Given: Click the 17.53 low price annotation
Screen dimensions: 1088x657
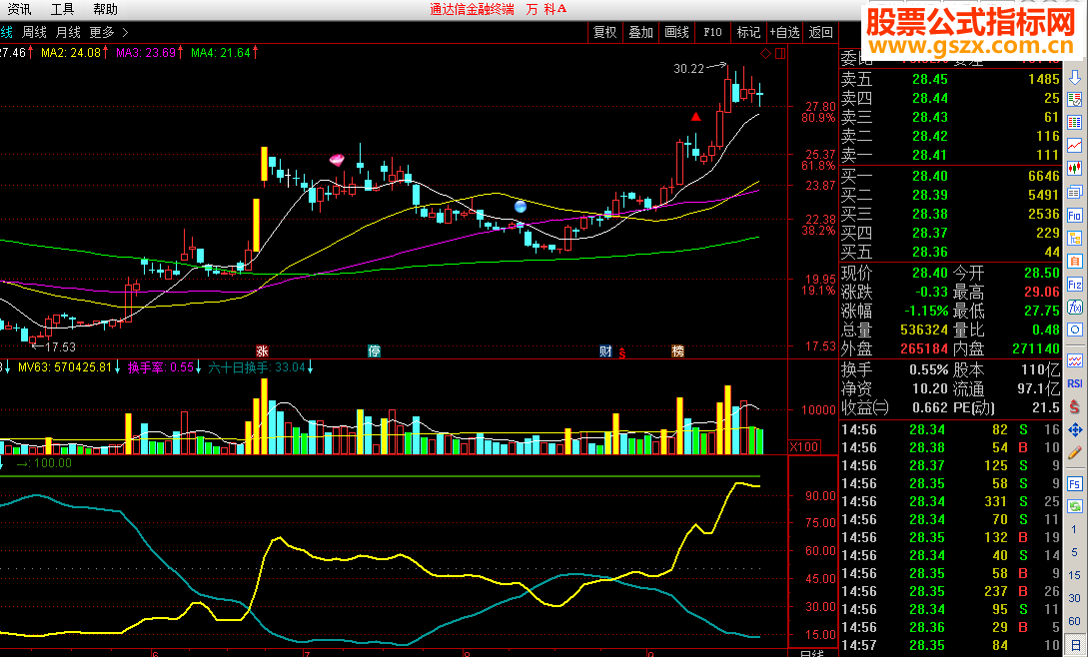Looking at the screenshot, I should pyautogui.click(x=60, y=346).
